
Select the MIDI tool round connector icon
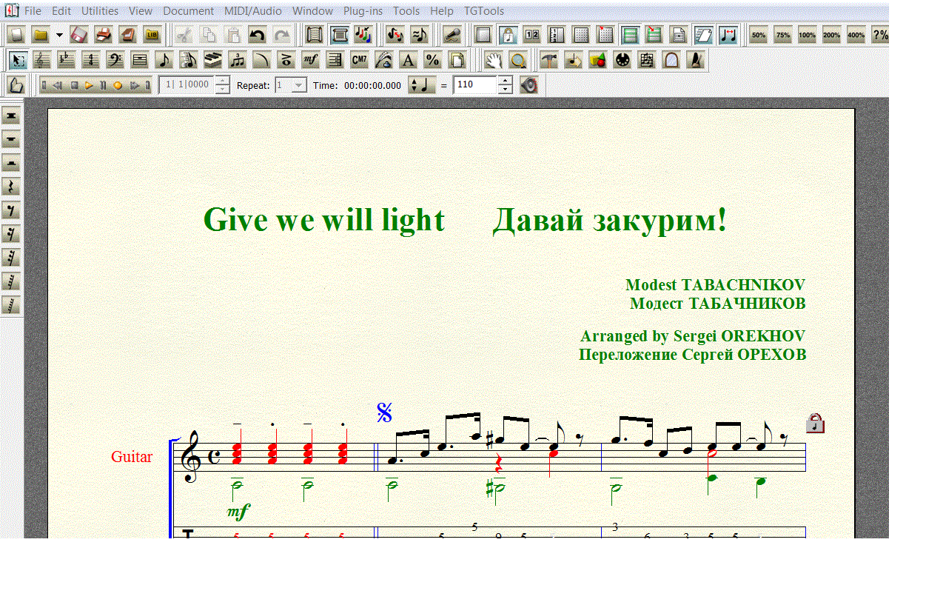click(x=622, y=60)
